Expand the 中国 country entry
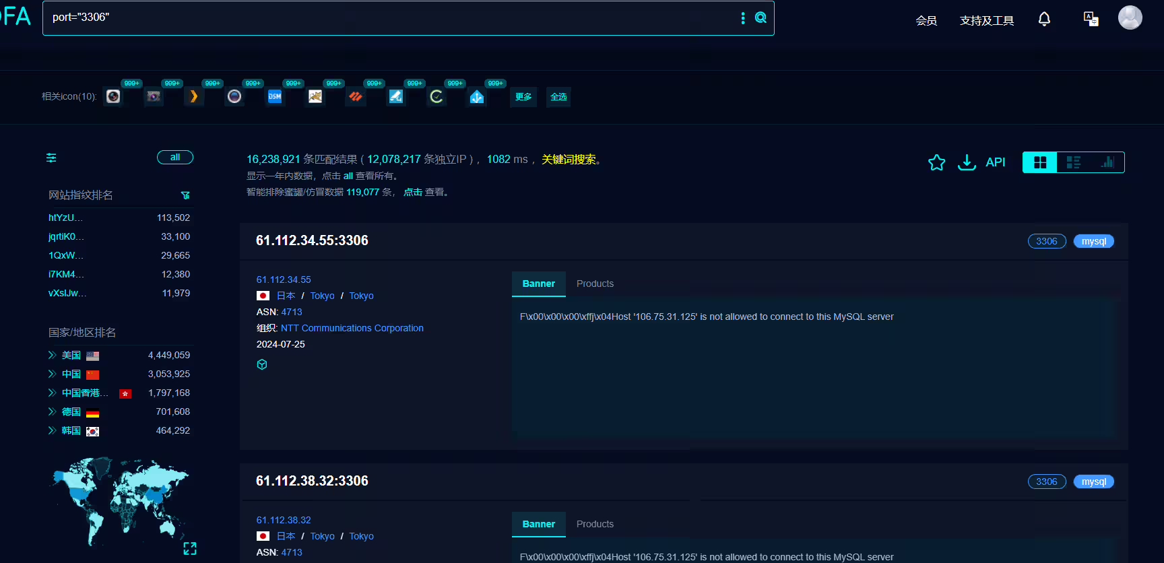The height and width of the screenshot is (563, 1164). (52, 374)
